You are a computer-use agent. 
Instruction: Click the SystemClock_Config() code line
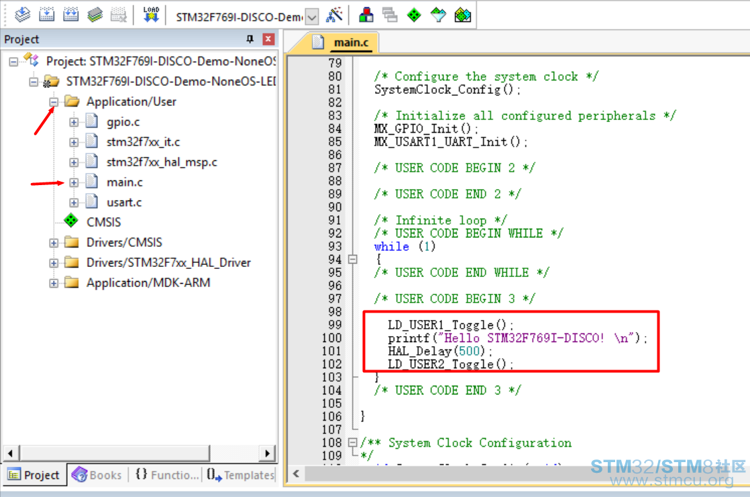tap(447, 89)
